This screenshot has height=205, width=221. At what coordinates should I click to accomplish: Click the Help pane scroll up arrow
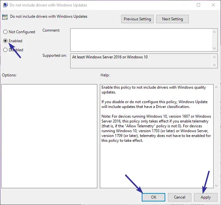[x=216, y=87]
